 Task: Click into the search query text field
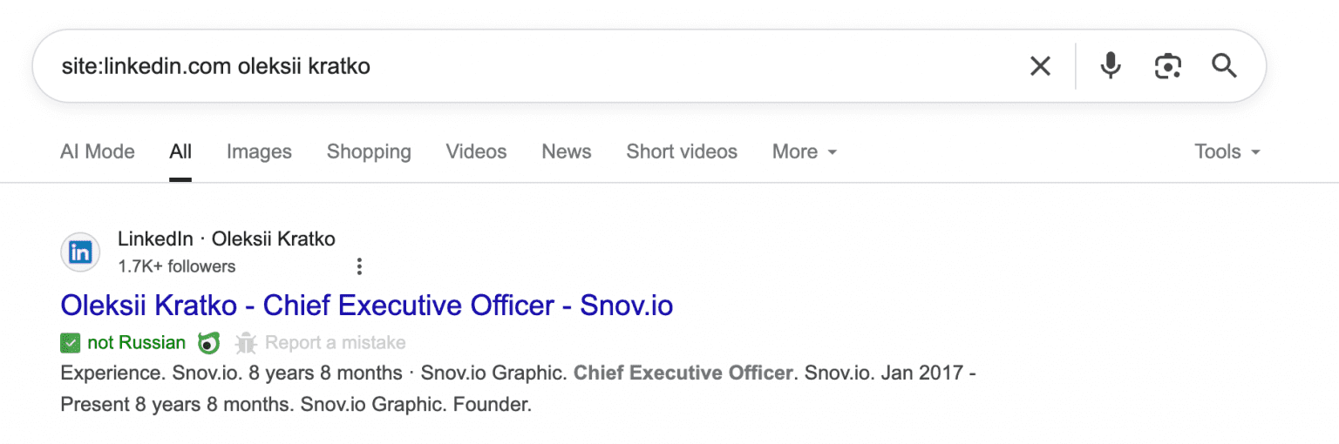click(x=523, y=66)
